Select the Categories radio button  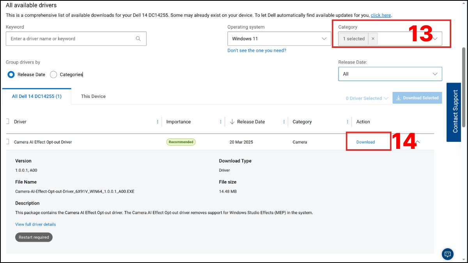click(x=53, y=74)
